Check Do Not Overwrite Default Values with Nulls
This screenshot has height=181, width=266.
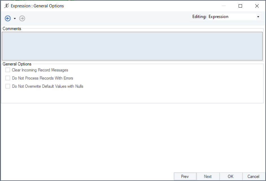[x=8, y=86]
